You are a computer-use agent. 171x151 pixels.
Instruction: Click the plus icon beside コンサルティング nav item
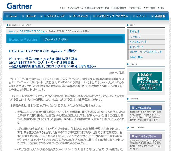click(x=41, y=16)
